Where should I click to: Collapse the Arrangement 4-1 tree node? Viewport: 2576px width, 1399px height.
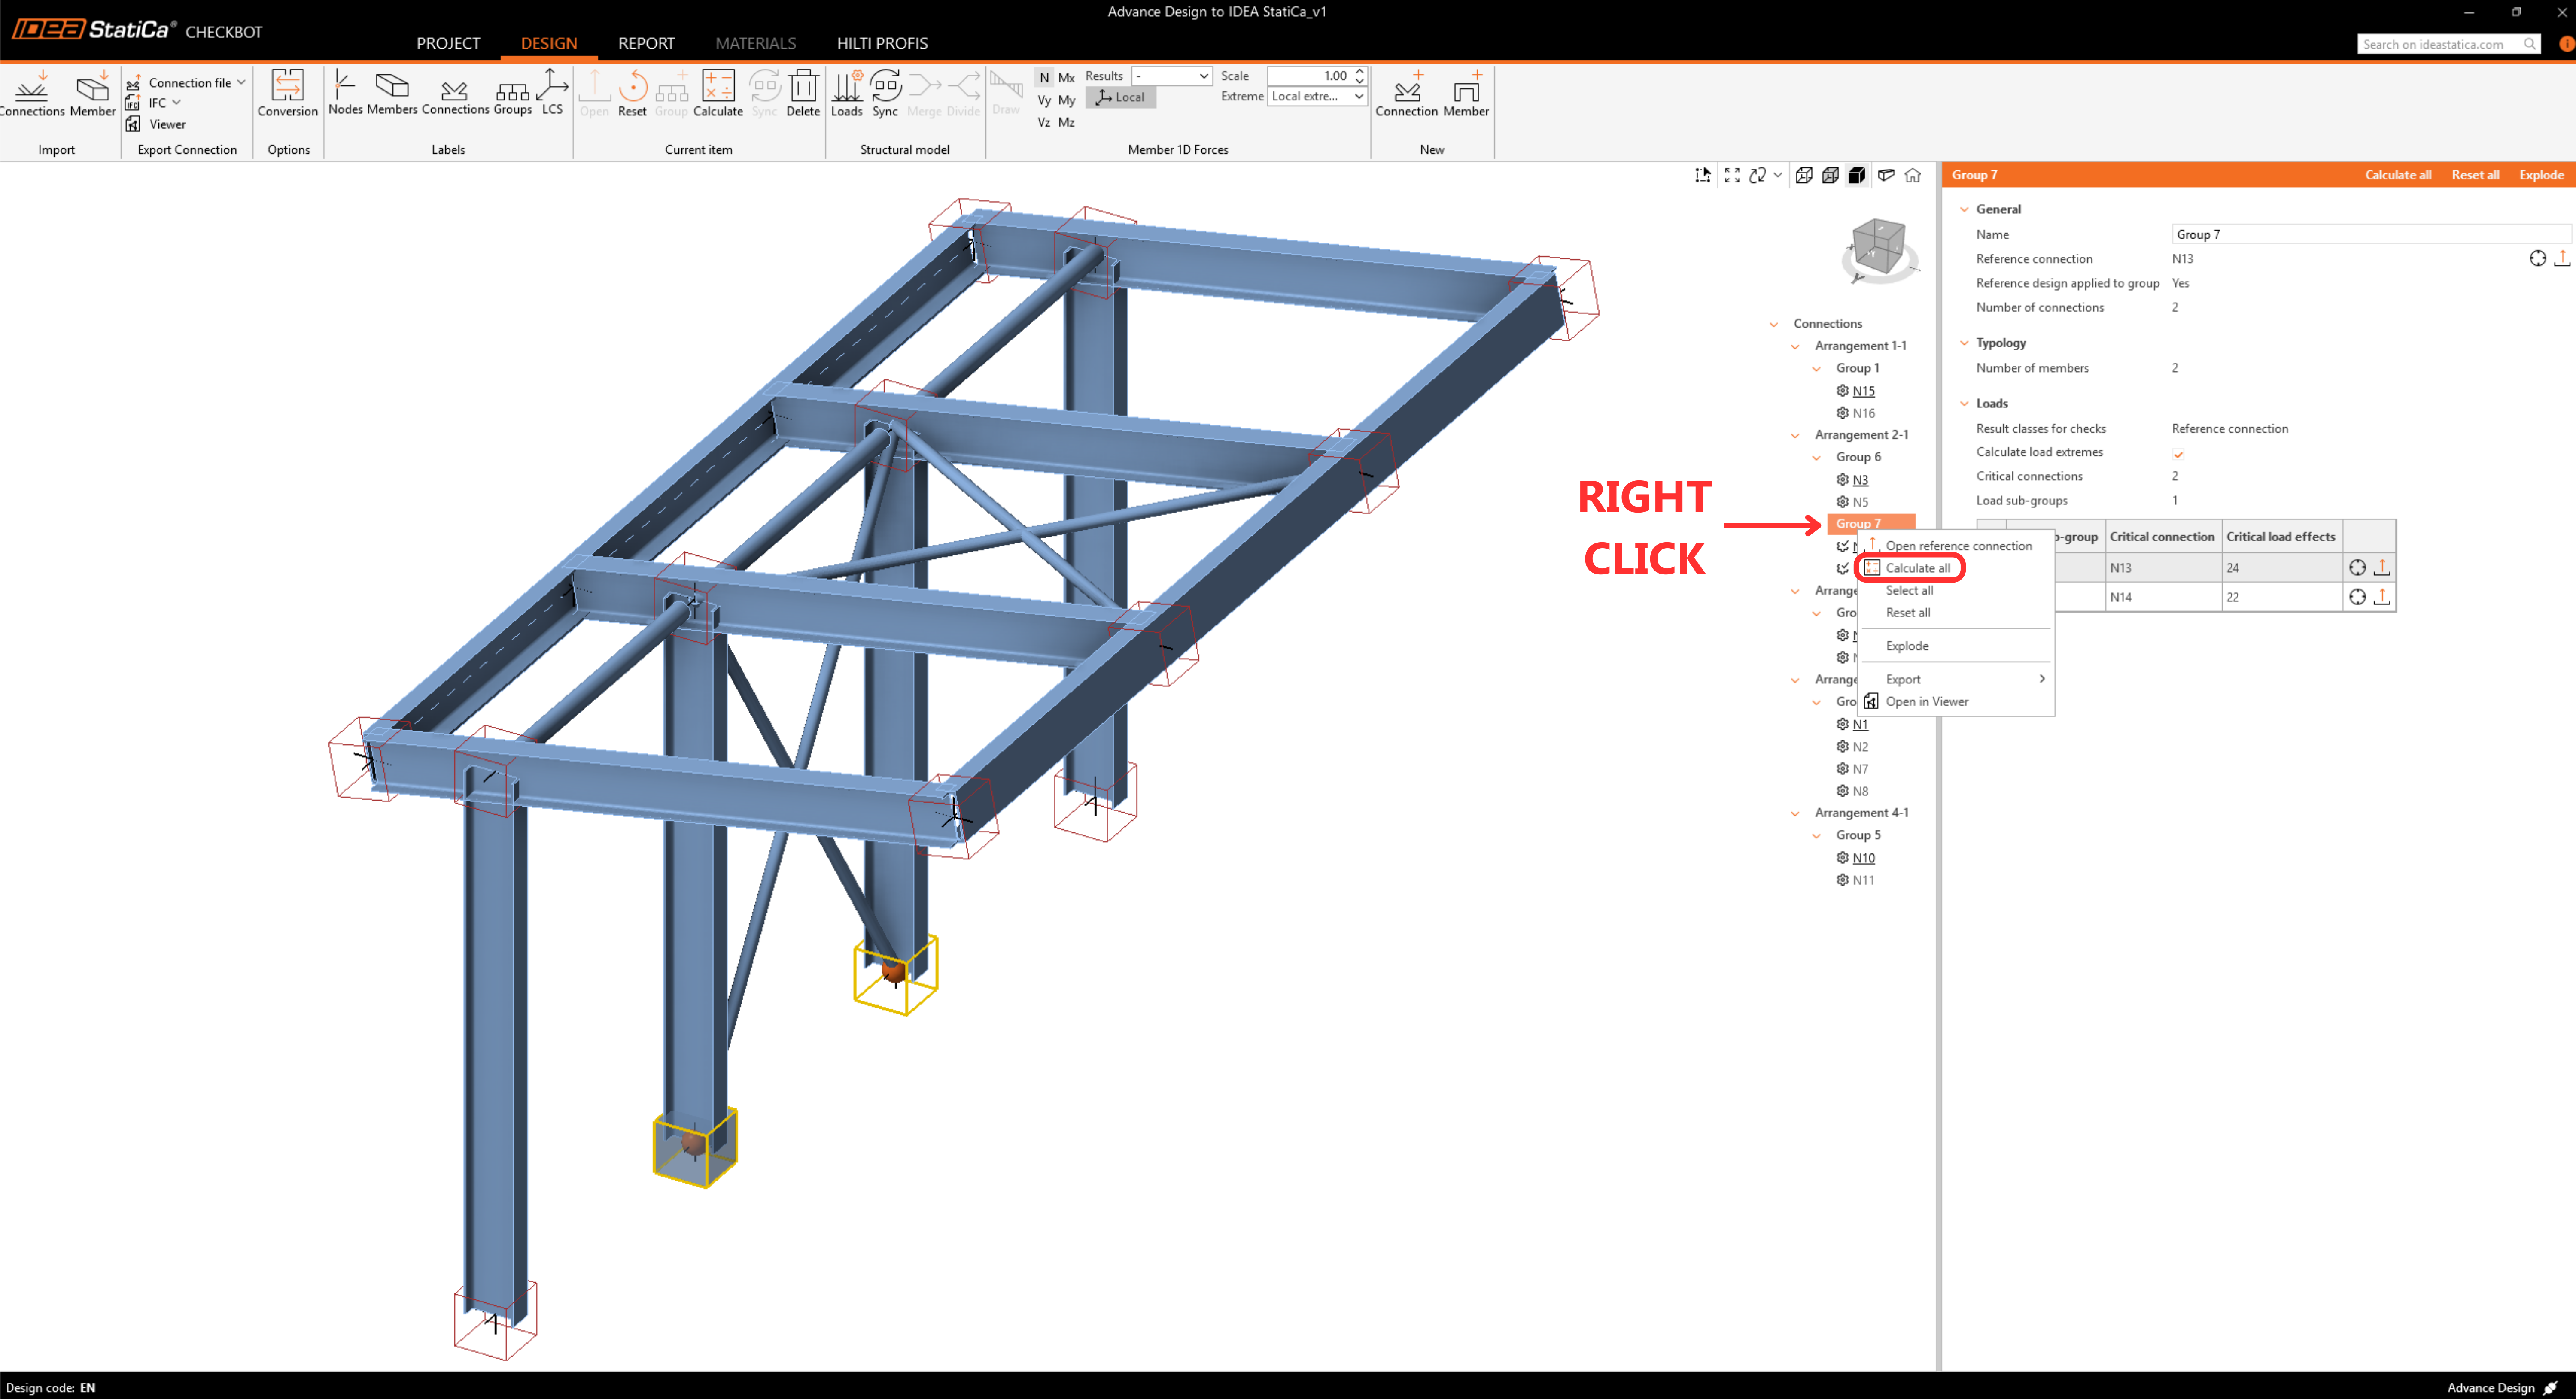click(x=1795, y=813)
